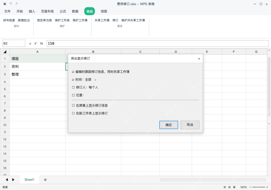Click the formula bar showing 150
271x190 pixels.
click(x=158, y=43)
